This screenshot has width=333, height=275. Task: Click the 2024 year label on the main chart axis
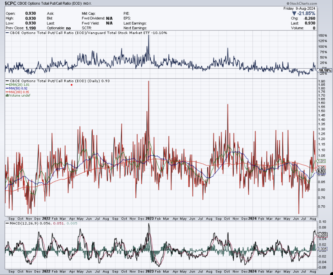click(253, 219)
